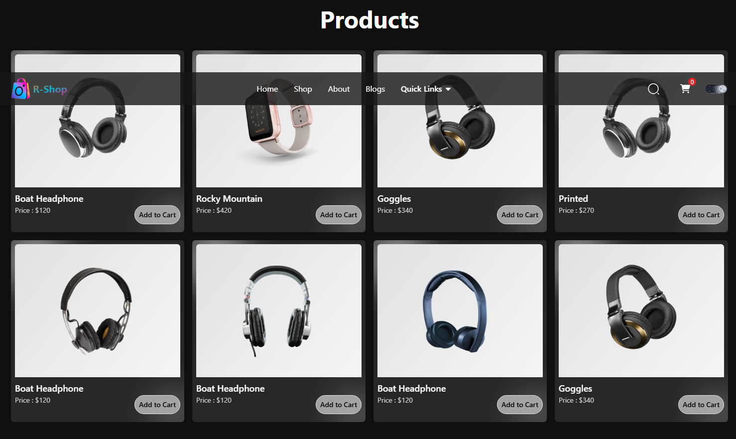Add Rocky Mountain watch to cart

pyautogui.click(x=339, y=215)
